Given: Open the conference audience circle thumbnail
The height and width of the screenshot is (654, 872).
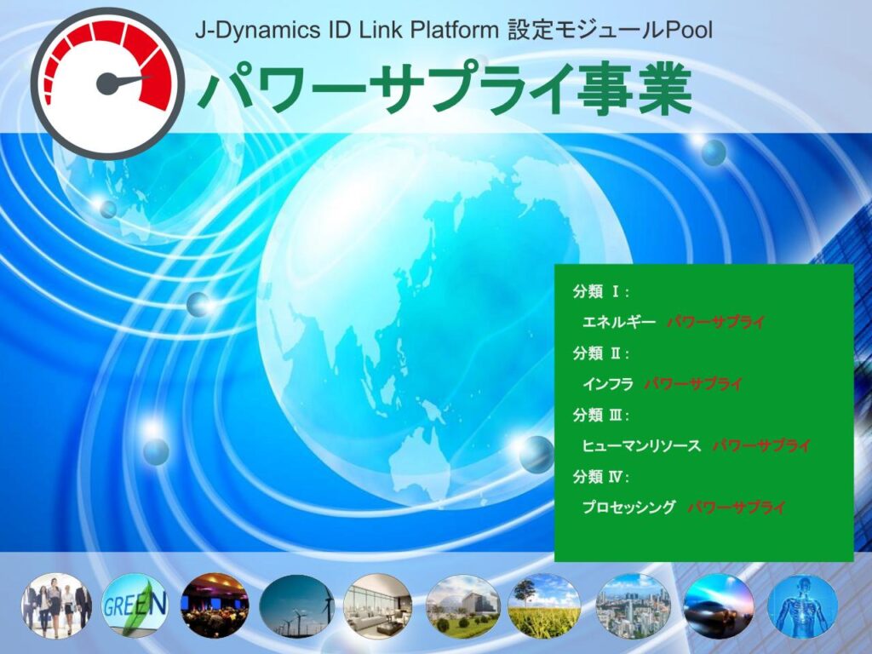Looking at the screenshot, I should pos(215,605).
